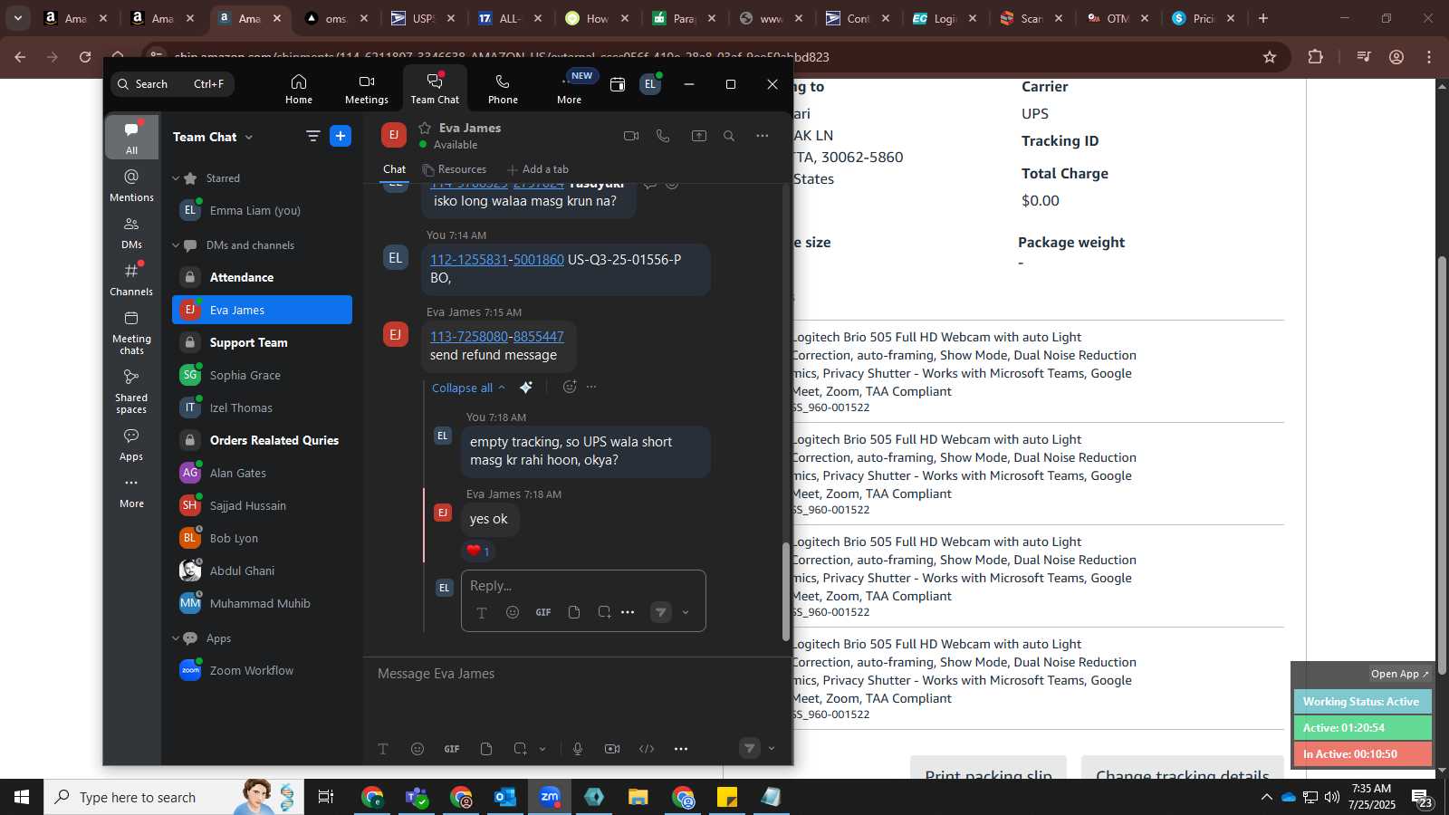Start a video call with Eva James
Image resolution: width=1449 pixels, height=815 pixels.
[631, 136]
